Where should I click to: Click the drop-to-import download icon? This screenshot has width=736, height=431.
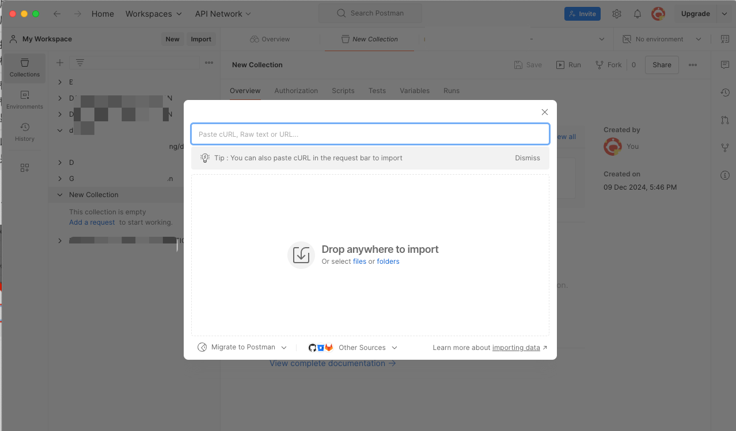[301, 255]
